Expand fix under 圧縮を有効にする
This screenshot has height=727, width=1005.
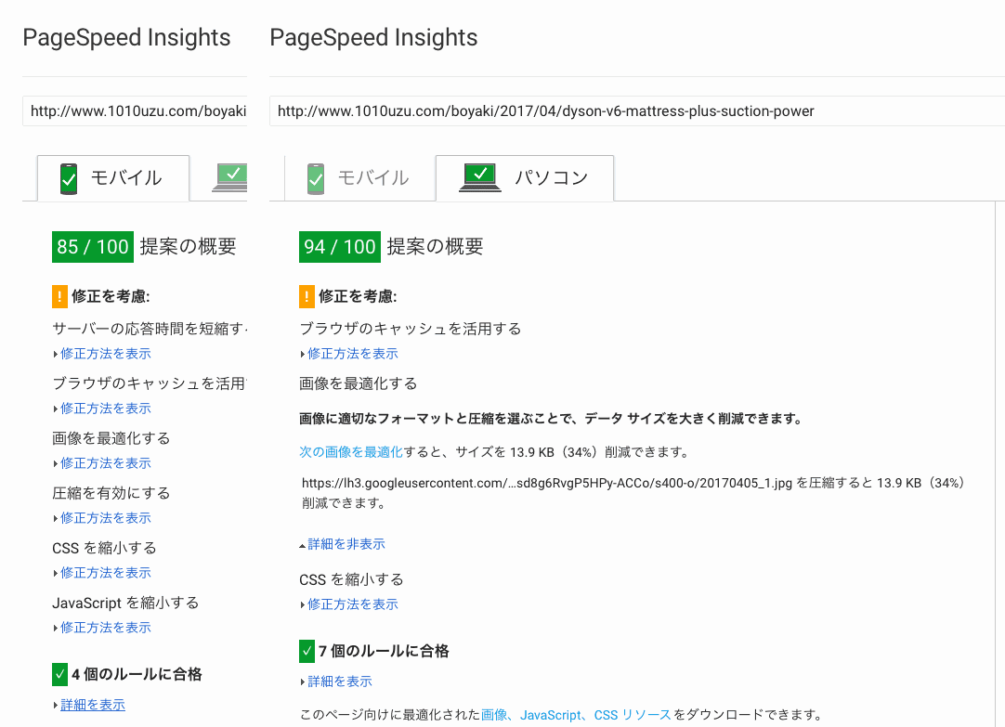click(106, 518)
